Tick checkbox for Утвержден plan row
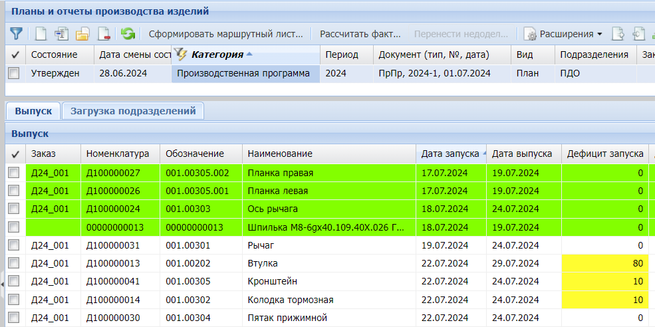This screenshot has width=655, height=327. [14, 74]
